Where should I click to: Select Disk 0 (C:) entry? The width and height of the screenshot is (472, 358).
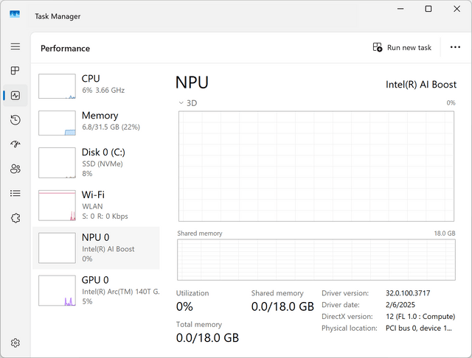pos(96,163)
